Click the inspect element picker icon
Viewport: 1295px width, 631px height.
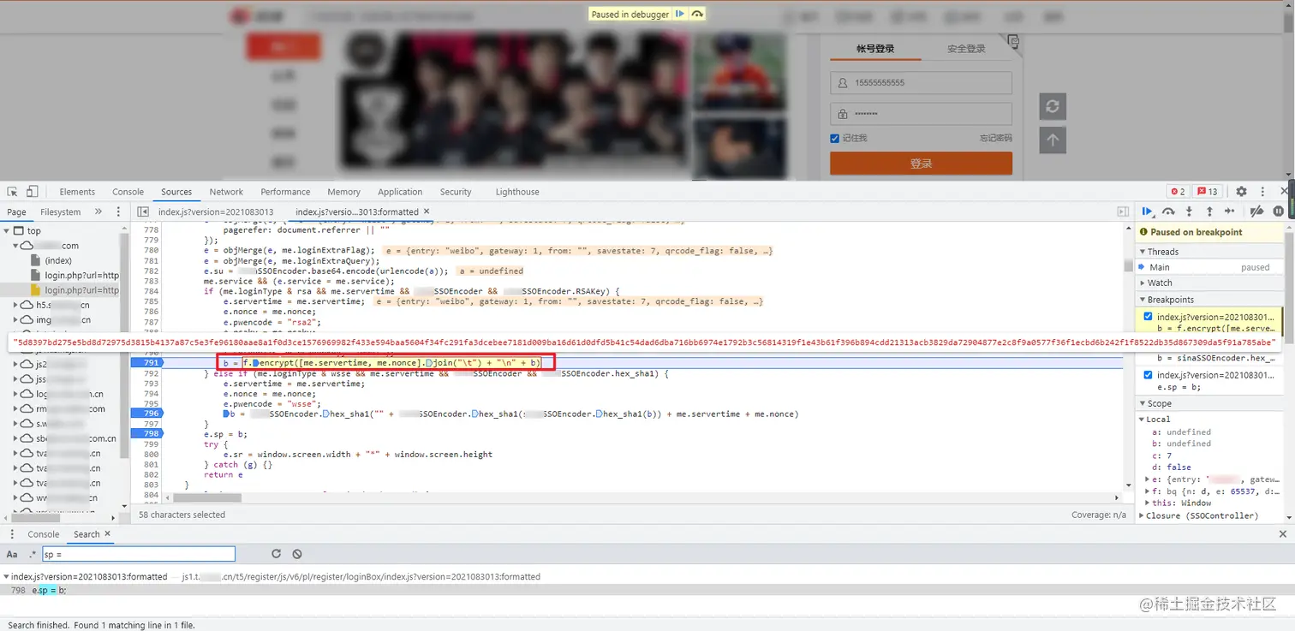coord(13,192)
